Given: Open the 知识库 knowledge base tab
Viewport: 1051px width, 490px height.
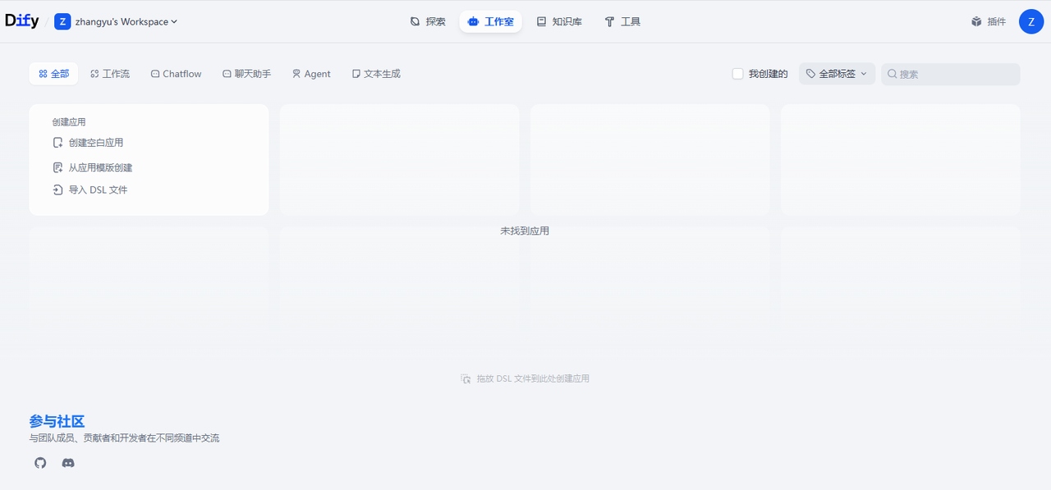Looking at the screenshot, I should point(559,22).
